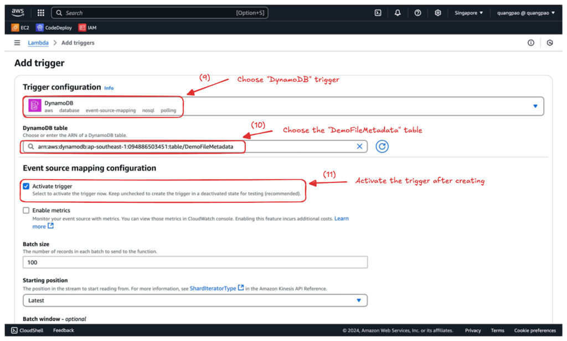Click the magnifier icon in ARN field
Screen dimensions: 567x341
tap(31, 146)
